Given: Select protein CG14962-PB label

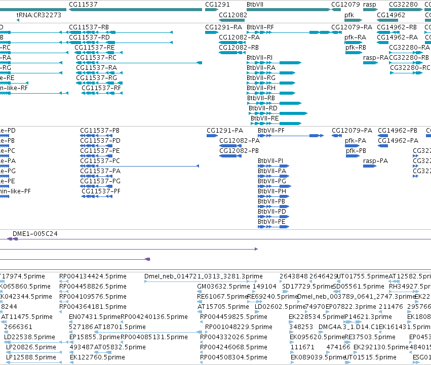Looking at the screenshot, I should (x=398, y=131).
